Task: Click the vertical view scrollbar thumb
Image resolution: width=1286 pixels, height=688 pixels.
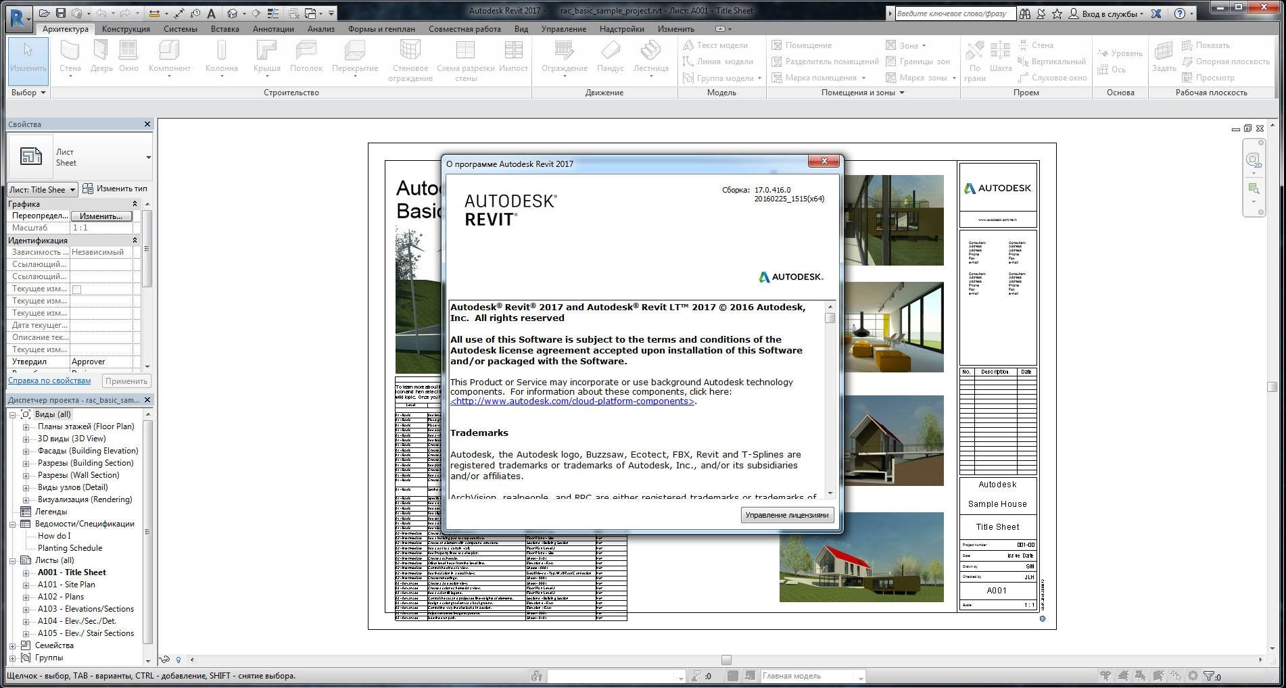Action: coord(1271,387)
